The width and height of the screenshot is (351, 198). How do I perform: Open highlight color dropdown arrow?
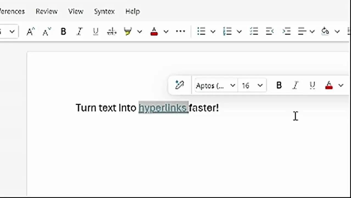[140, 32]
